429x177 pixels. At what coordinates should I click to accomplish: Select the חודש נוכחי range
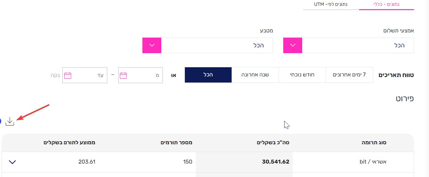[x=302, y=75]
